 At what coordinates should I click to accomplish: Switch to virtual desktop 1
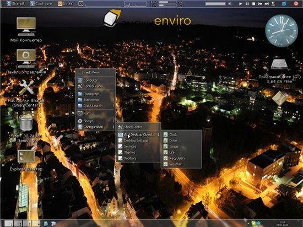click(x=8, y=224)
